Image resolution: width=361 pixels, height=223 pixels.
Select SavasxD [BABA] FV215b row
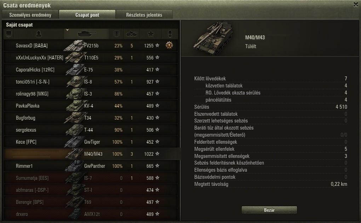point(91,46)
